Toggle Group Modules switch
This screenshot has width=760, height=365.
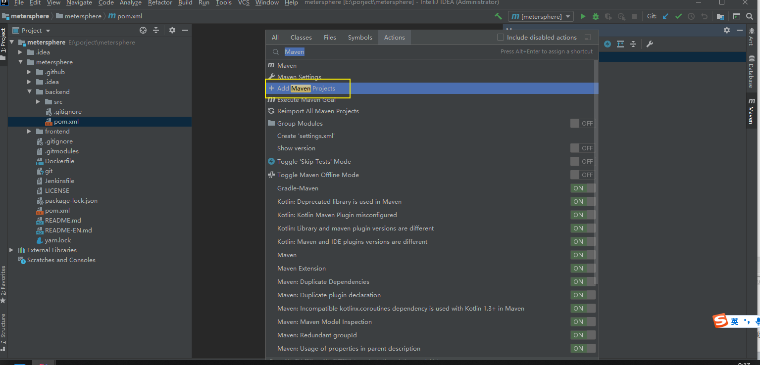[x=582, y=124]
